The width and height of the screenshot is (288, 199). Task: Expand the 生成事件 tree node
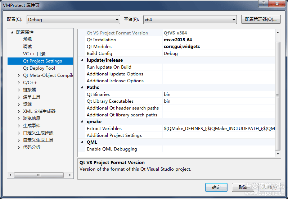[19, 126]
